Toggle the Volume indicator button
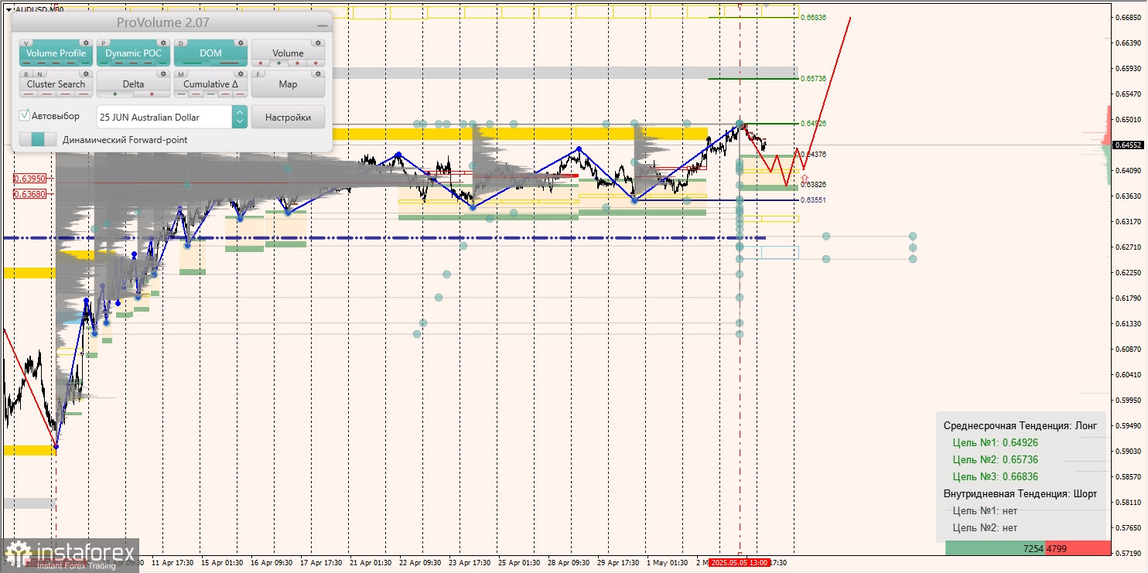The image size is (1148, 573). 288,53
